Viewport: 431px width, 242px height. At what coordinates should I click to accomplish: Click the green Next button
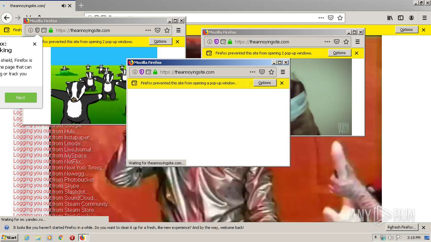pos(21,97)
